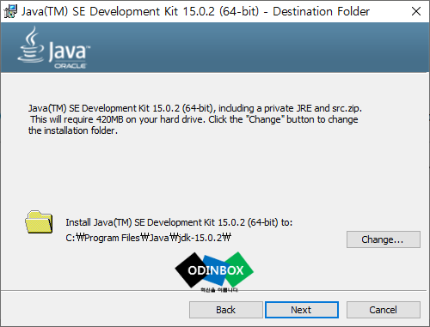
Task: Click the 'Install Java(TM) SE Development Kit 15.0.2 (64-bit) to:' label
Action: [179, 222]
